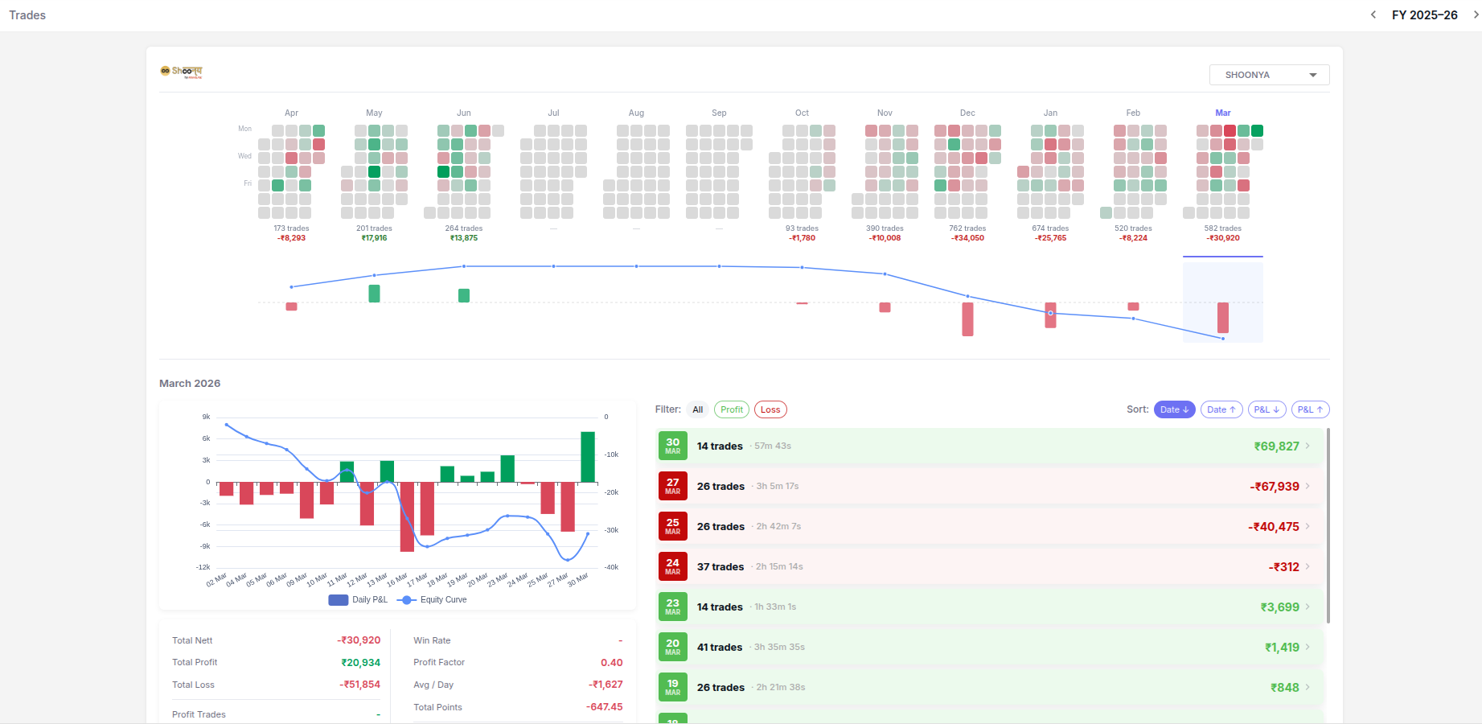
Task: Sort by Date descending
Action: point(1174,409)
